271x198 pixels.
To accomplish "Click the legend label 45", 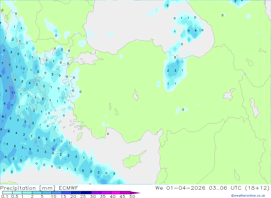I will click(x=122, y=196).
